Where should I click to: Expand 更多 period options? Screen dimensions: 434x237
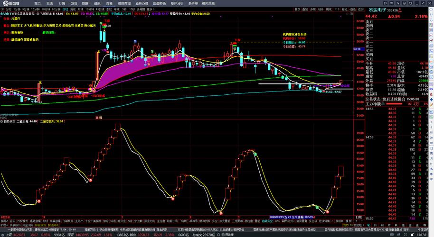click(x=151, y=9)
